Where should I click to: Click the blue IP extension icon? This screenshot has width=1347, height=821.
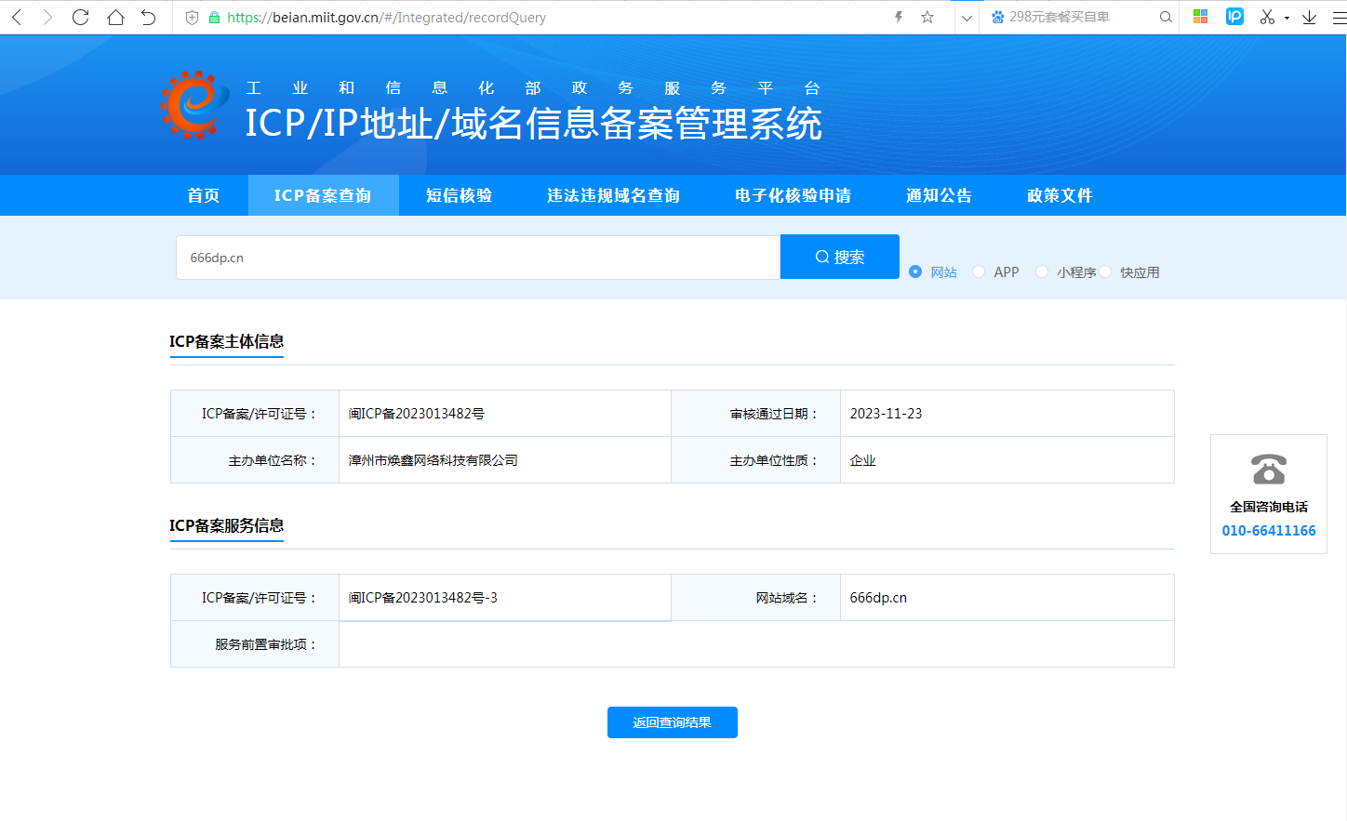(x=1234, y=17)
